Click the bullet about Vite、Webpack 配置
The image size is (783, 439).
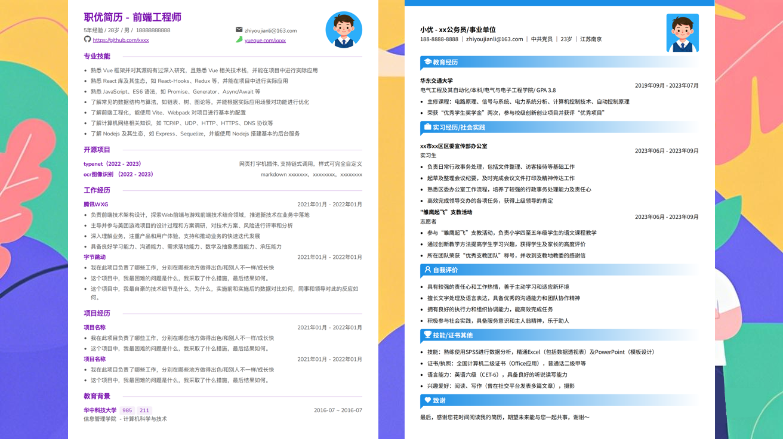pos(168,112)
